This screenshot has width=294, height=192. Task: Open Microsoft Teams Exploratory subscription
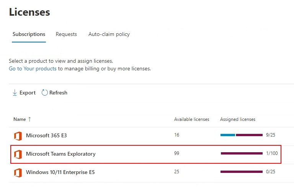(61, 154)
